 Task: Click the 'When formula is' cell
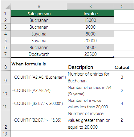pos(39,64)
